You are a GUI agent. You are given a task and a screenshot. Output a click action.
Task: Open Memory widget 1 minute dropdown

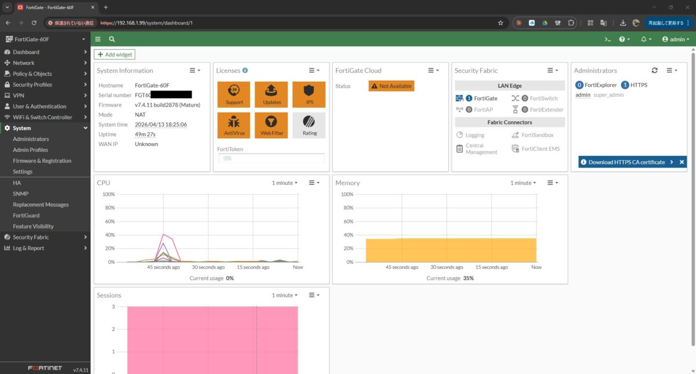click(523, 183)
